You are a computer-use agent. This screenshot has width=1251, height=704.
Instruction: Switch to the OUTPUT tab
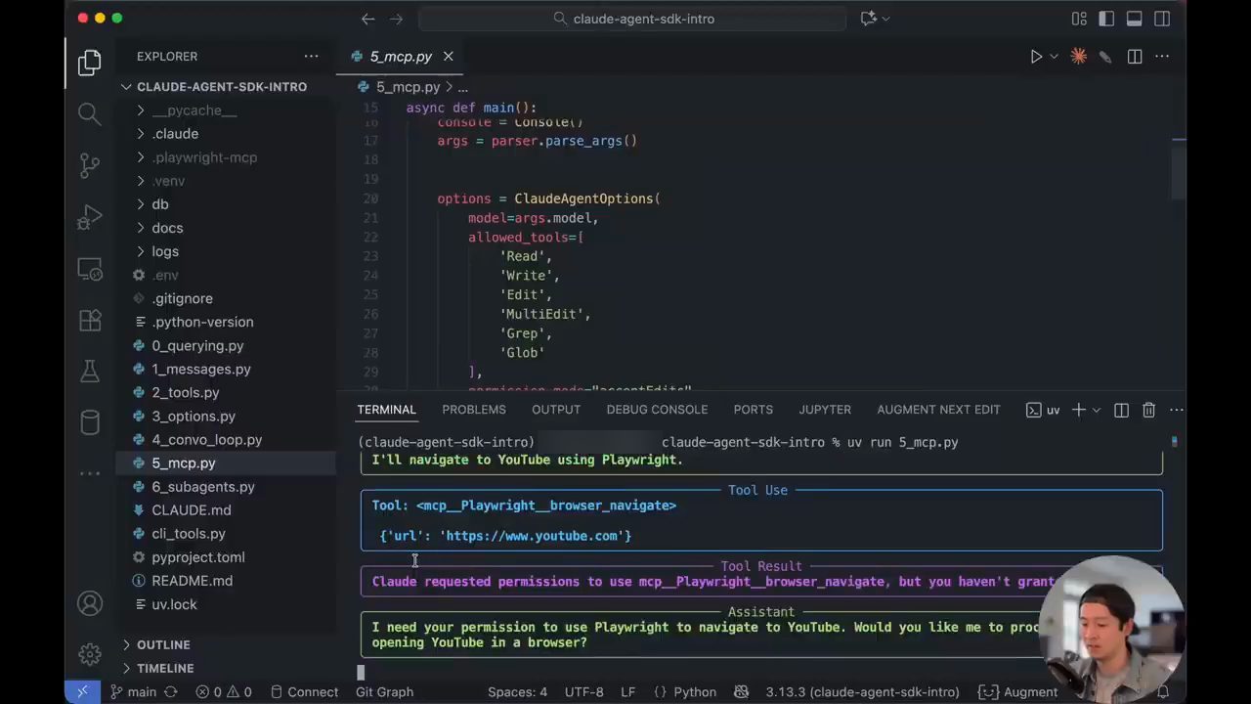click(x=556, y=410)
